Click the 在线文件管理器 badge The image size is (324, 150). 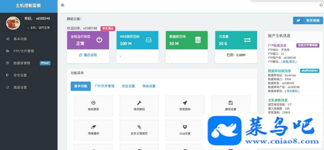308,45
